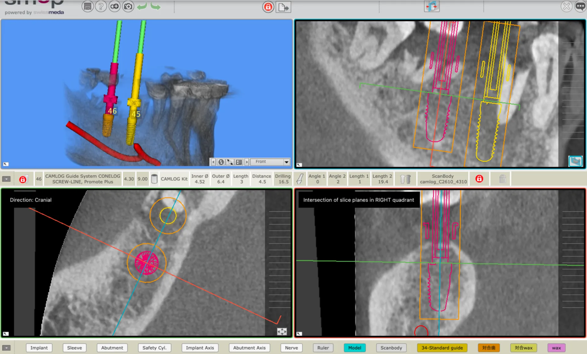Take a screenshot with the camera icon
Viewport: 587px width, 354px height.
point(128,6)
